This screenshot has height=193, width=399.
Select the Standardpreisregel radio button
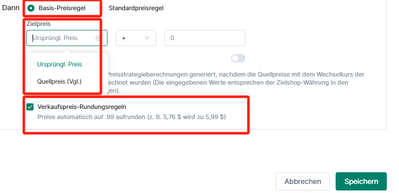[x=100, y=8]
